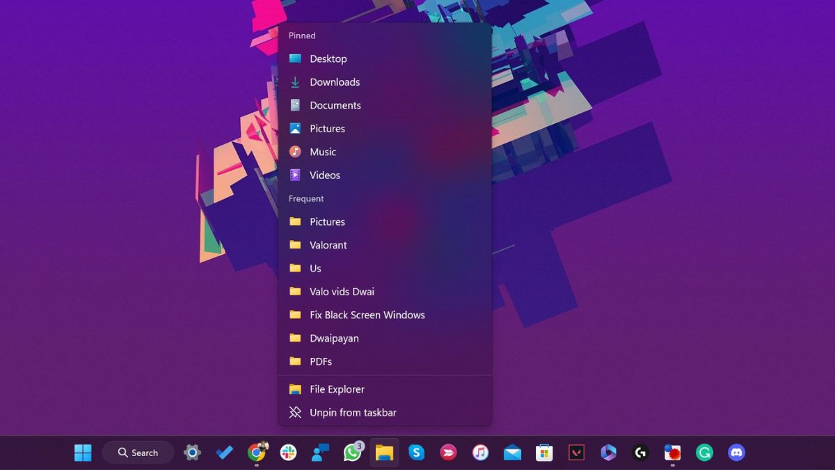
Task: Start Valorant from the taskbar
Action: point(576,453)
